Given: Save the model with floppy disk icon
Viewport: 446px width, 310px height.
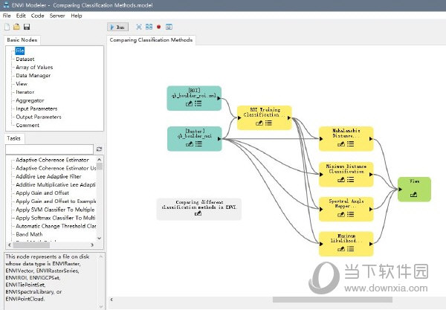Looking at the screenshot, I should [27, 27].
